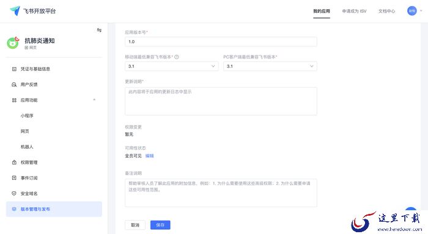Click the 用户反馈 sidebar icon
Screen dimensions: 428x234
[x=14, y=85]
